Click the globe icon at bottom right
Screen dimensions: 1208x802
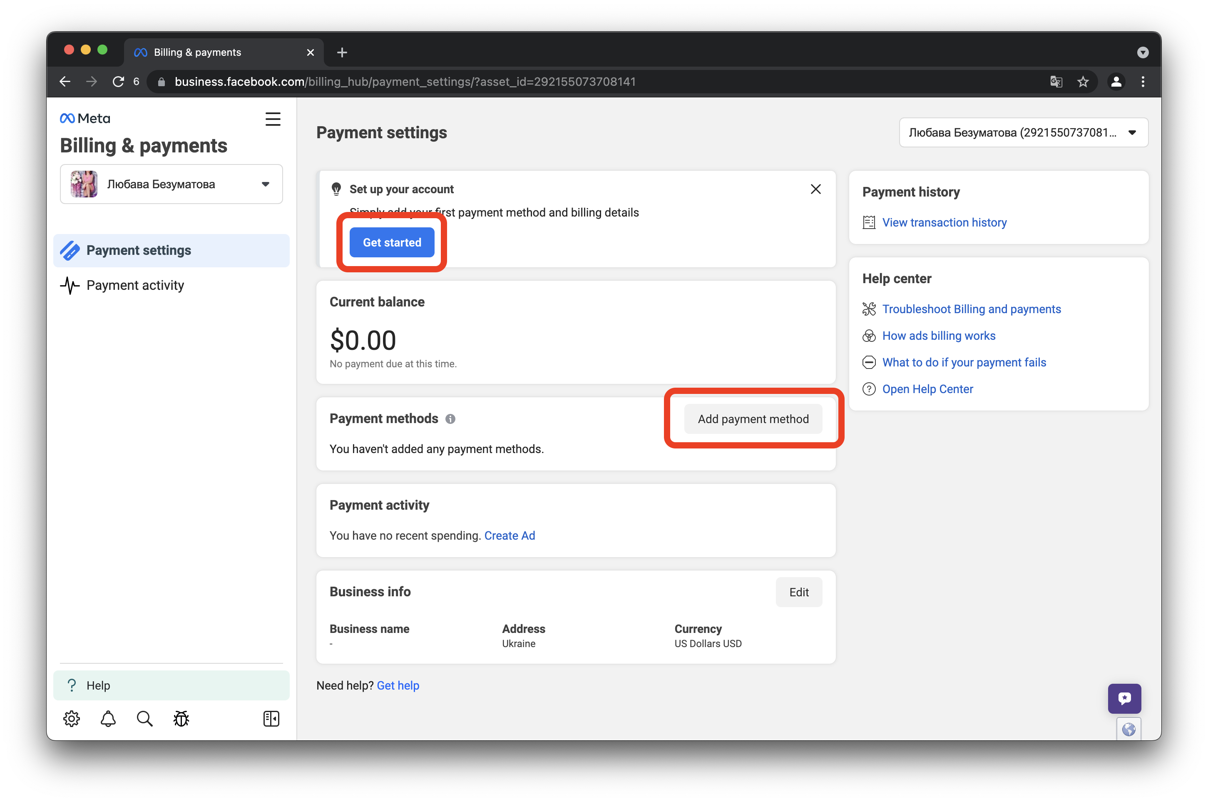(1128, 729)
